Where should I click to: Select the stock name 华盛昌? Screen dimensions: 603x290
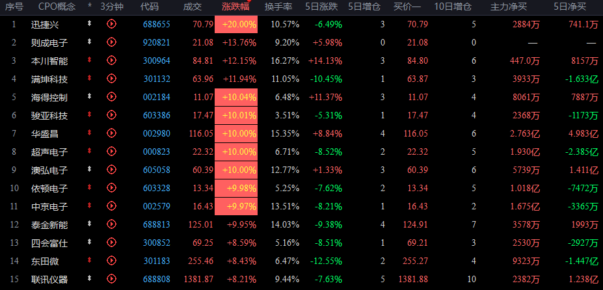click(45, 133)
